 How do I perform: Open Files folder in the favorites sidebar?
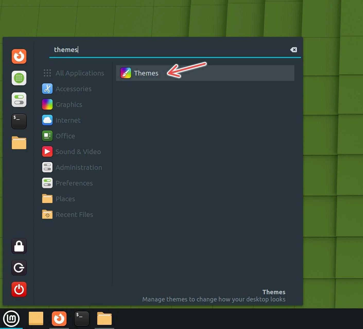[19, 143]
